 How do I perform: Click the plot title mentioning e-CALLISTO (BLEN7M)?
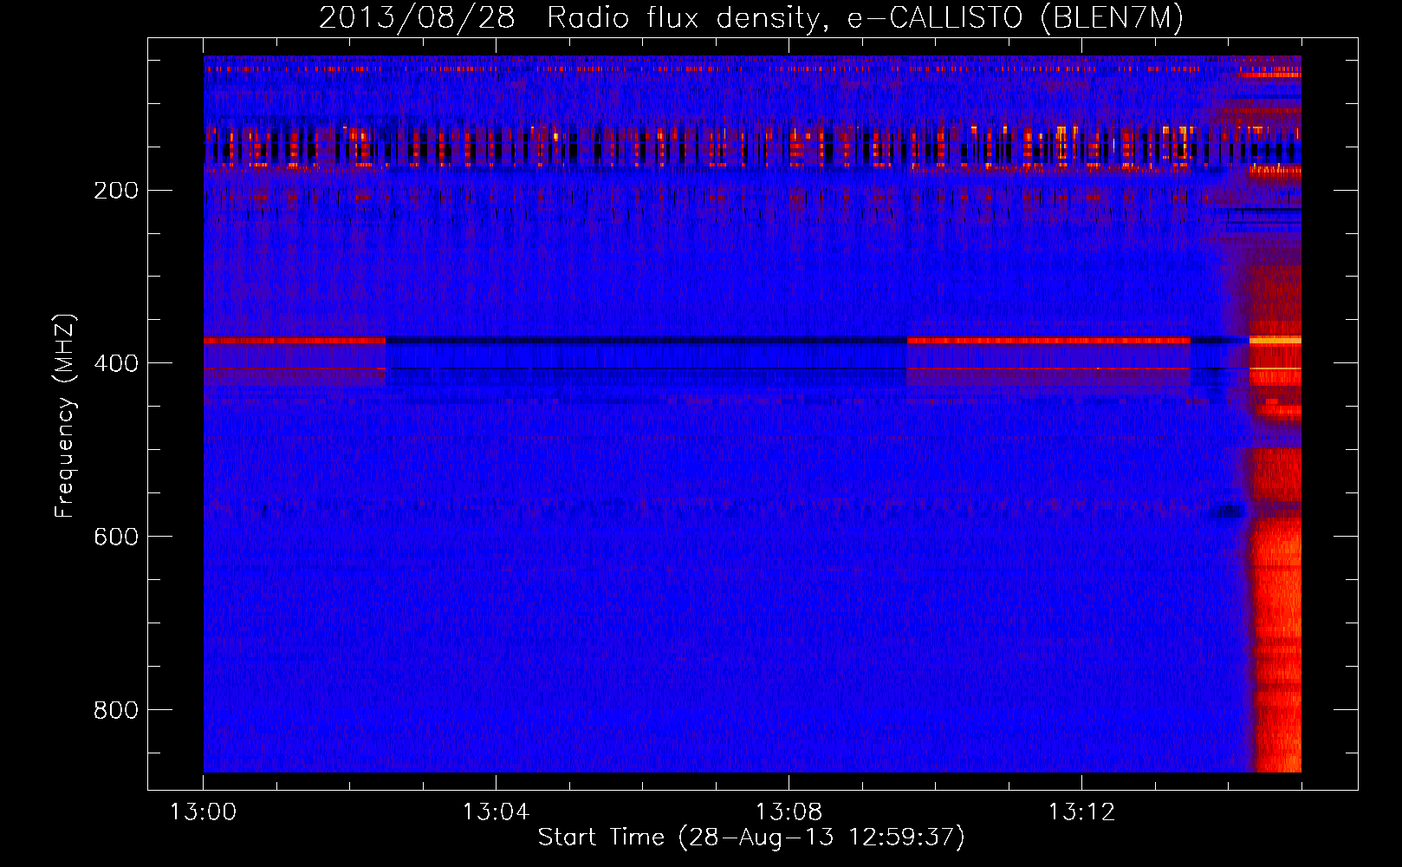(751, 17)
